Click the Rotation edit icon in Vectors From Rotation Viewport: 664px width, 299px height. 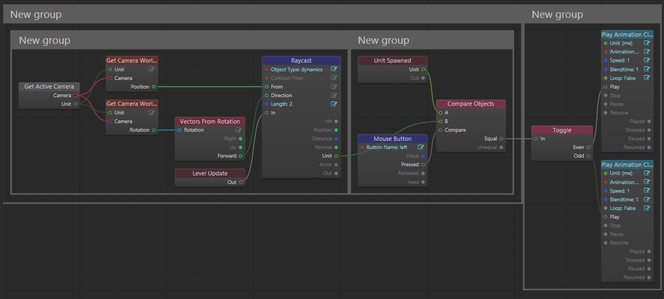coord(238,130)
